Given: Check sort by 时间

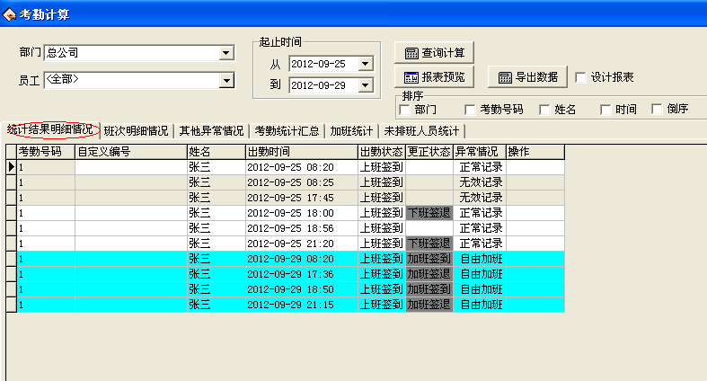Looking at the screenshot, I should click(x=605, y=110).
